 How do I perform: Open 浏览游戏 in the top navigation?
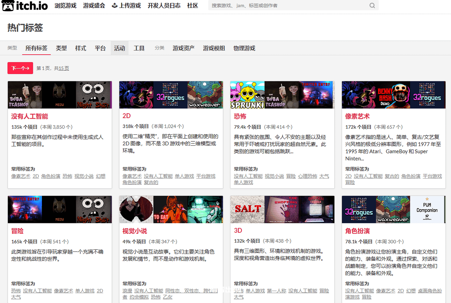[x=66, y=6]
